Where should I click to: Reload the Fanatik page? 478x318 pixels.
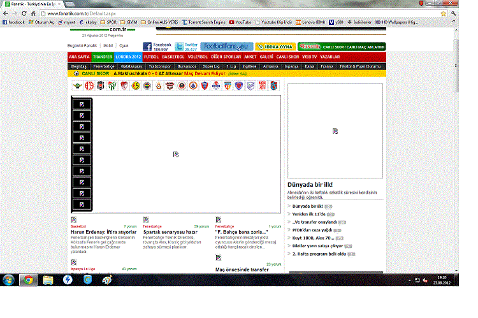(x=24, y=13)
